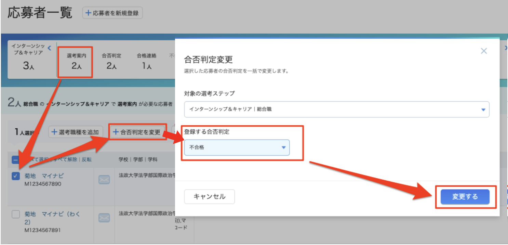Image resolution: width=508 pixels, height=245 pixels.
Task: Click arrow of インターンシップ&キャリア|総合職 combo box
Action: pos(483,110)
